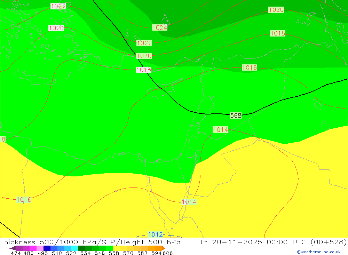Click the partial '8' isobar label
This screenshot has height=255, width=348.
coord(3,139)
